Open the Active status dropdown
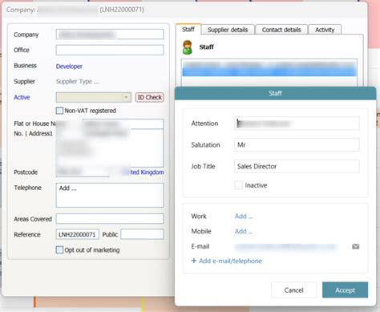The image size is (380, 312). pos(126,97)
